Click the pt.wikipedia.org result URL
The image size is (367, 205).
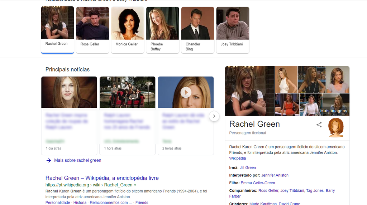pyautogui.click(x=89, y=185)
